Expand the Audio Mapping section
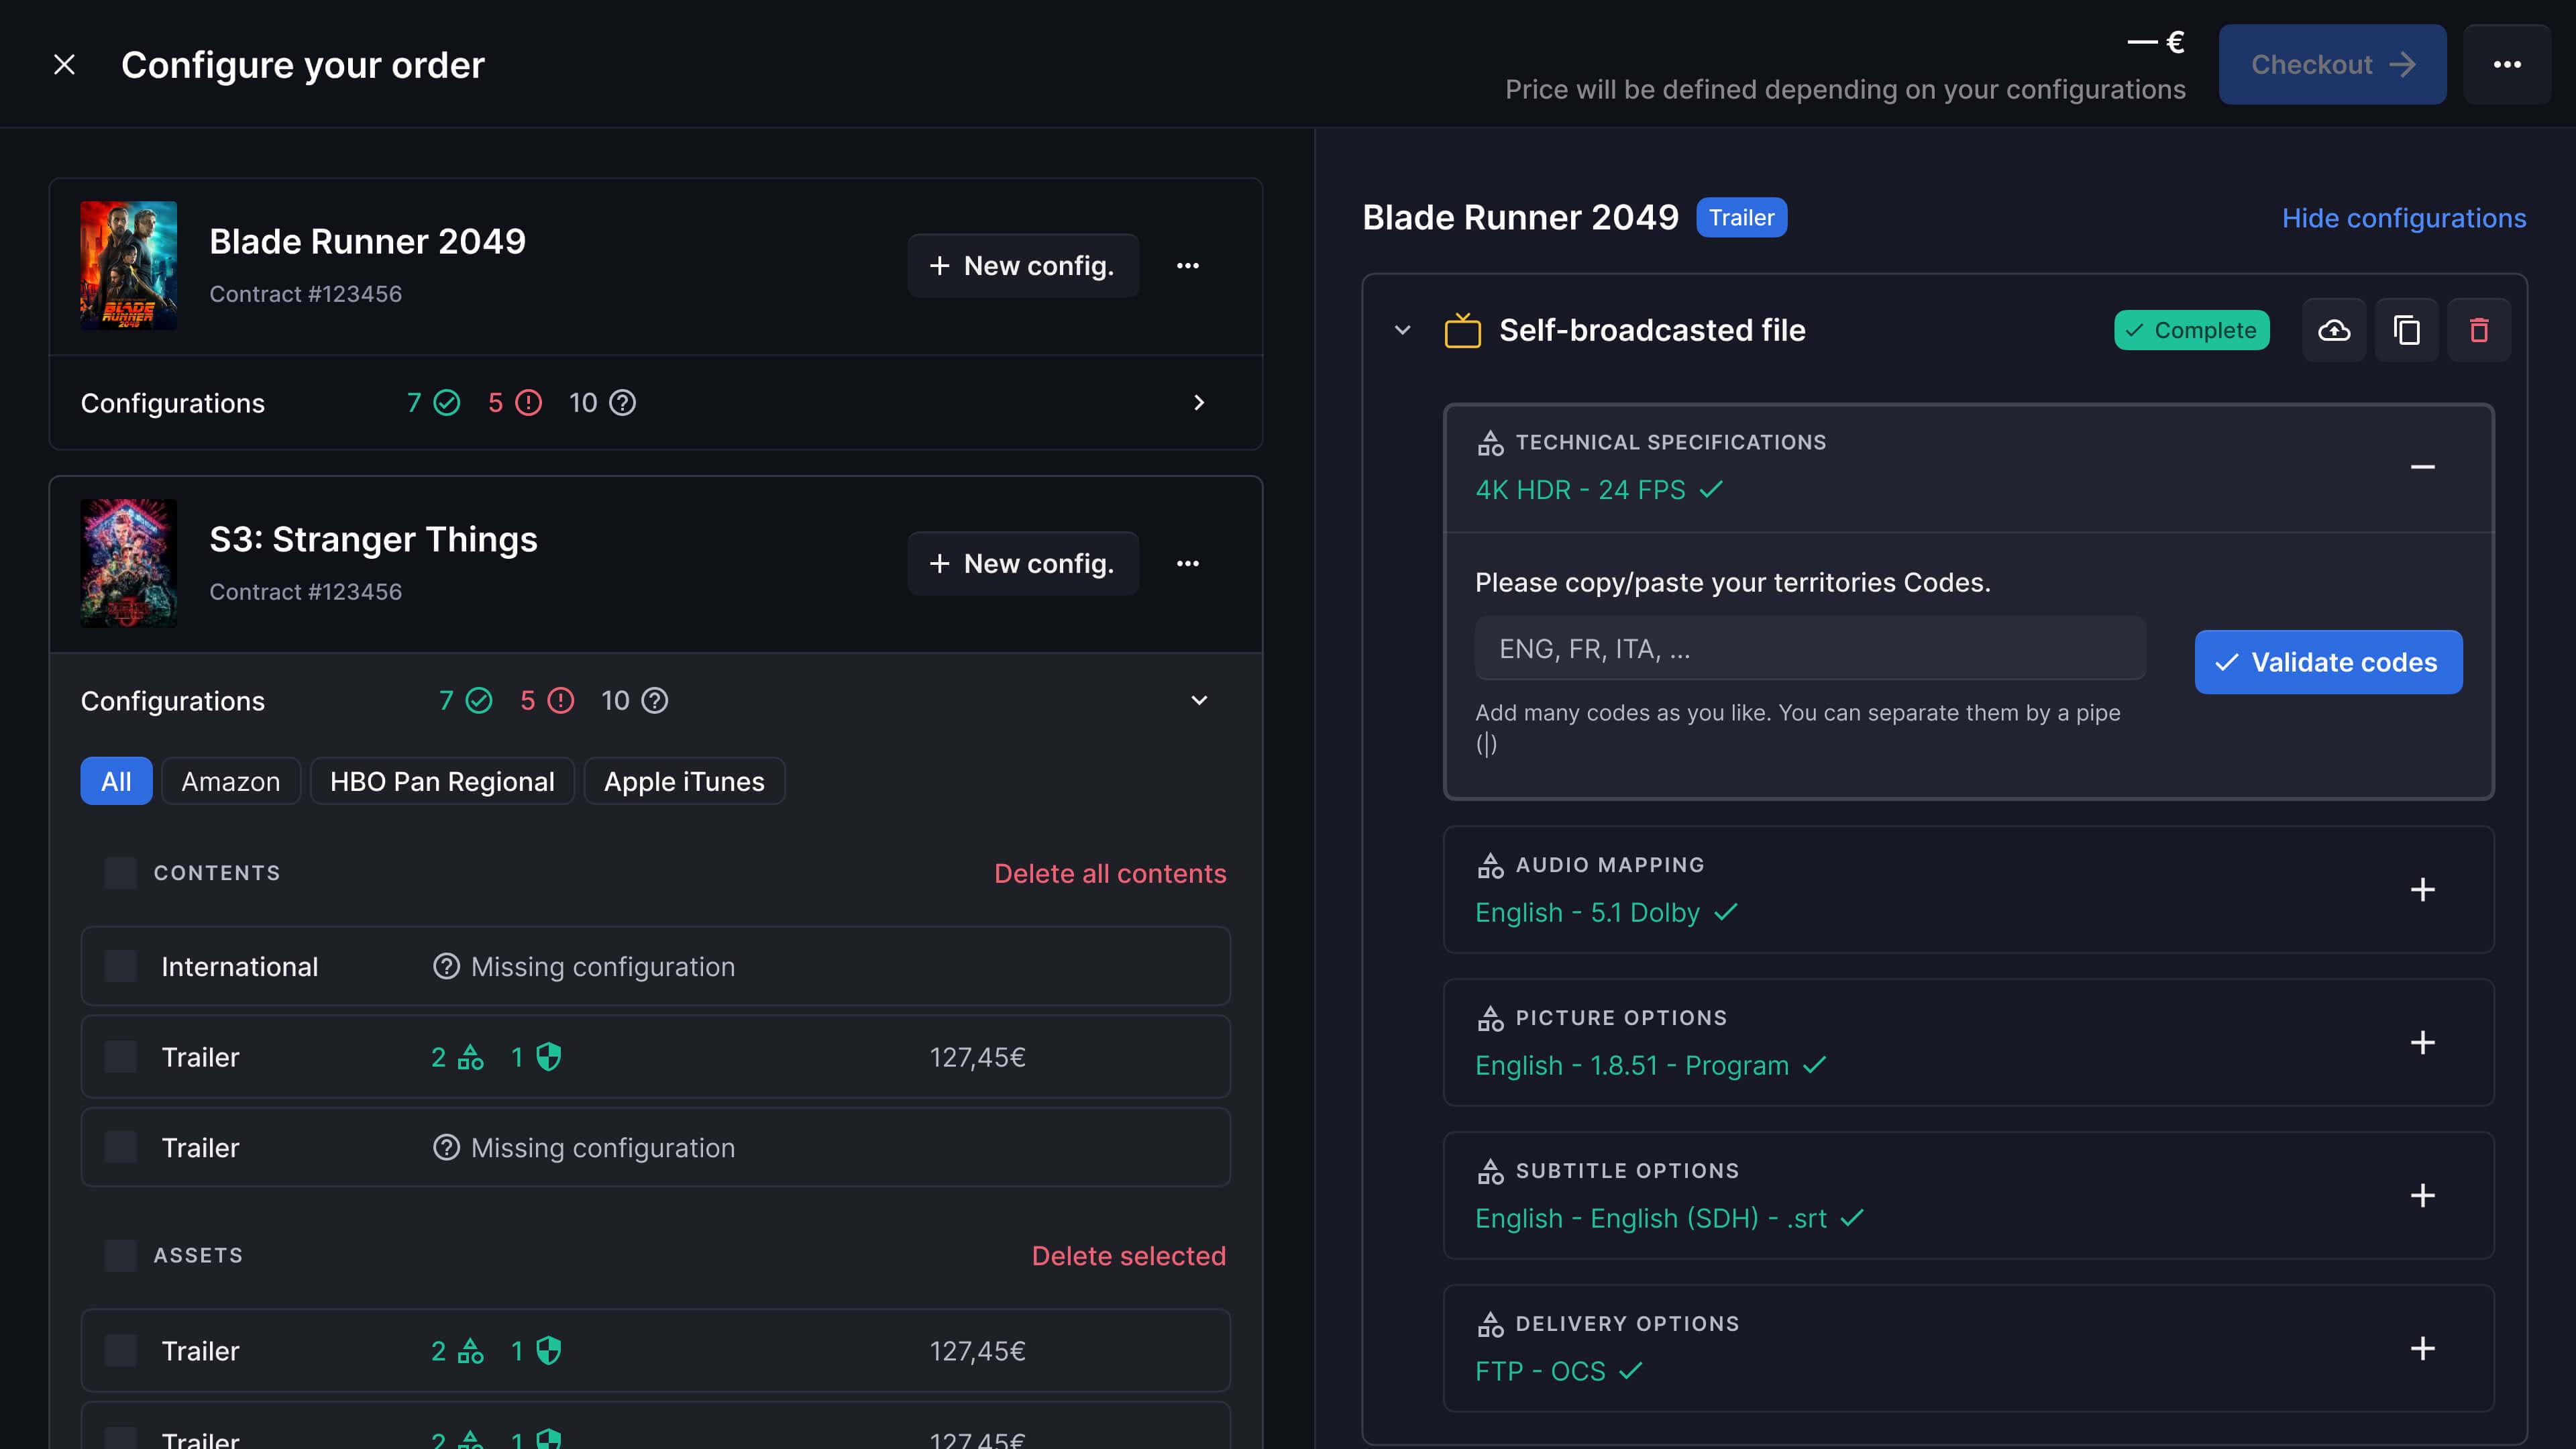Viewport: 2576px width, 1449px height. point(2422,890)
